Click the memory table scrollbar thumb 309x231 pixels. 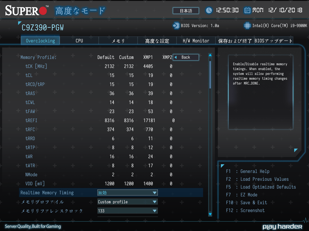click(x=210, y=75)
